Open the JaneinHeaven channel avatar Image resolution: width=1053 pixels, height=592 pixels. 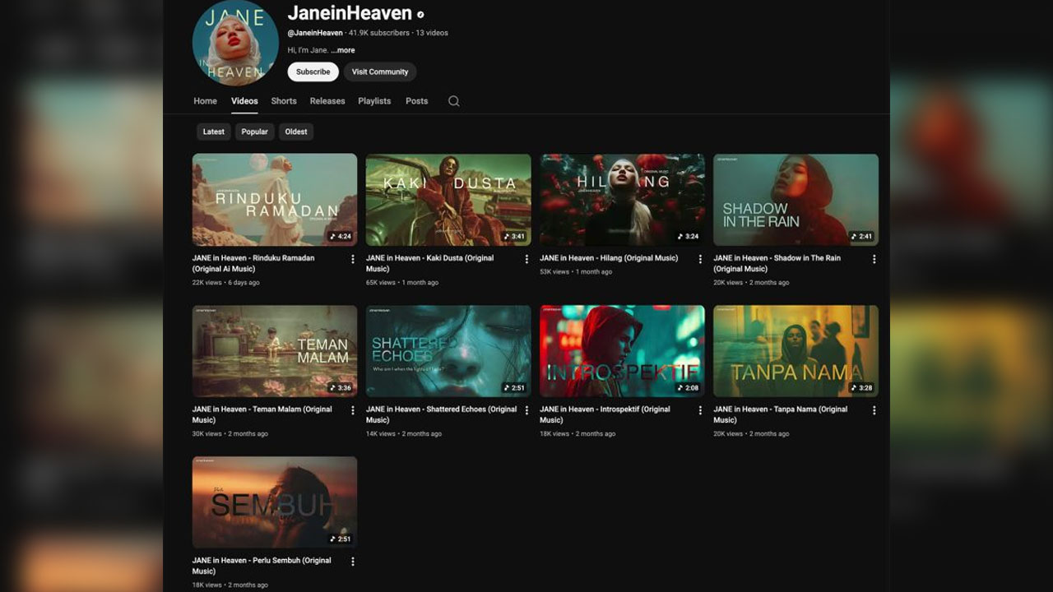point(235,43)
